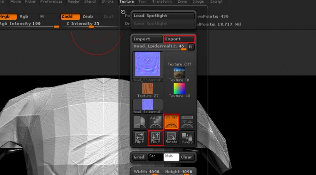Image resolution: width=316 pixels, height=175 pixels.
Task: Click the second gauge icon with steps
Action: (155, 122)
